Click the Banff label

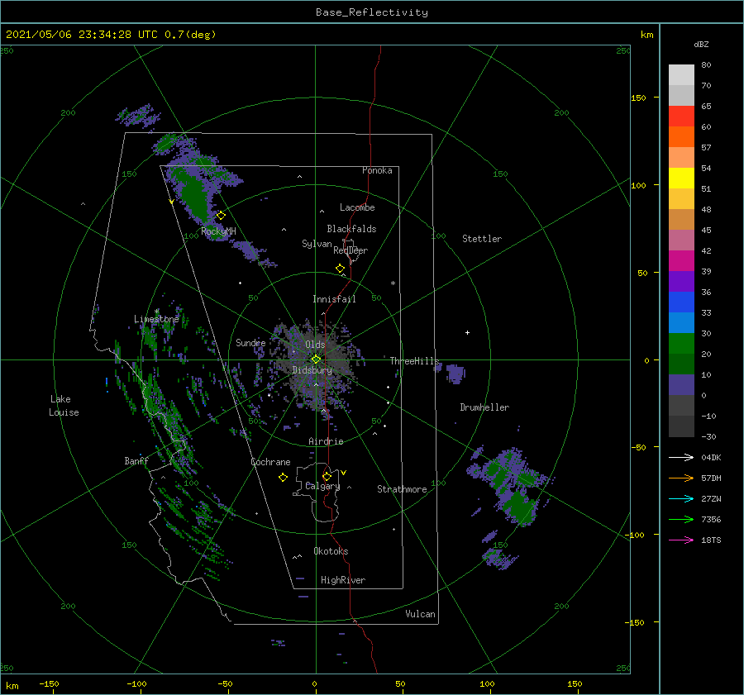pos(136,460)
